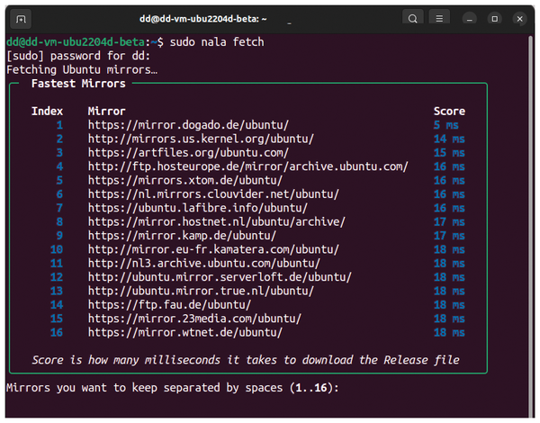Maximize the terminal window
Viewport: 540px width, 423px height.
click(494, 19)
